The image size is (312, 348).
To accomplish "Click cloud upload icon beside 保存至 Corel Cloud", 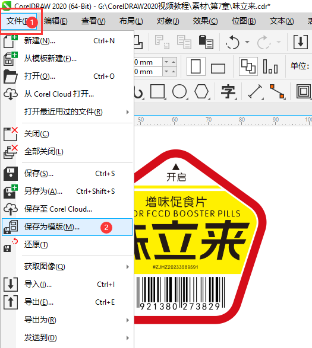I will 11,209.
